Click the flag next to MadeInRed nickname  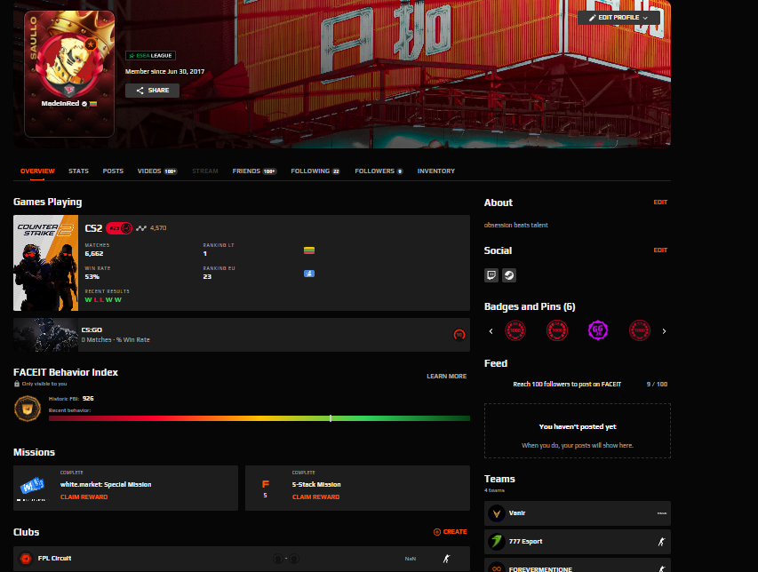[x=92, y=104]
